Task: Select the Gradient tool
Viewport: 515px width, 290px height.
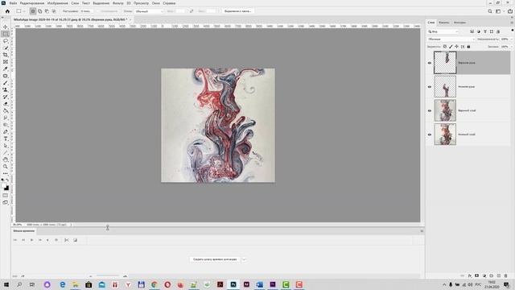Action: (x=6, y=111)
